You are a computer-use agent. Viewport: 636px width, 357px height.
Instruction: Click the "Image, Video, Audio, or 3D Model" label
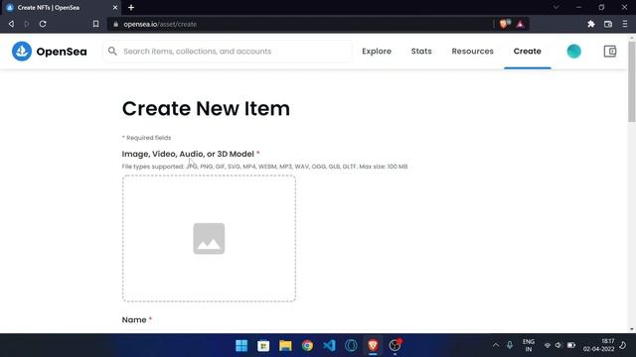pyautogui.click(x=188, y=154)
